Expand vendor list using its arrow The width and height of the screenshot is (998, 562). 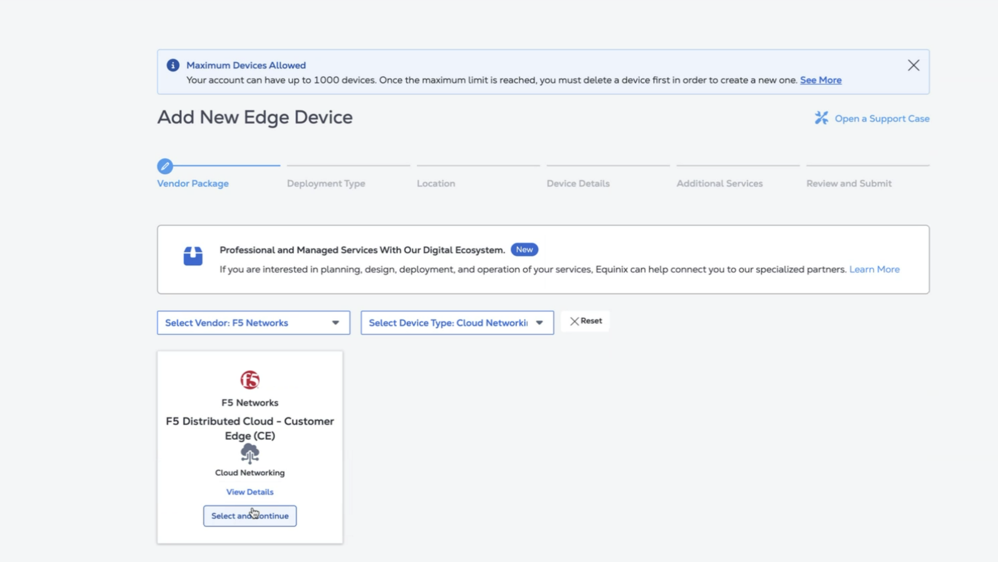[x=336, y=323]
